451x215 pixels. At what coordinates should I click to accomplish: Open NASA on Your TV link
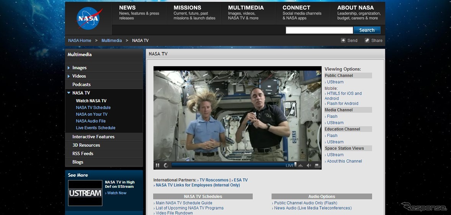click(x=92, y=114)
